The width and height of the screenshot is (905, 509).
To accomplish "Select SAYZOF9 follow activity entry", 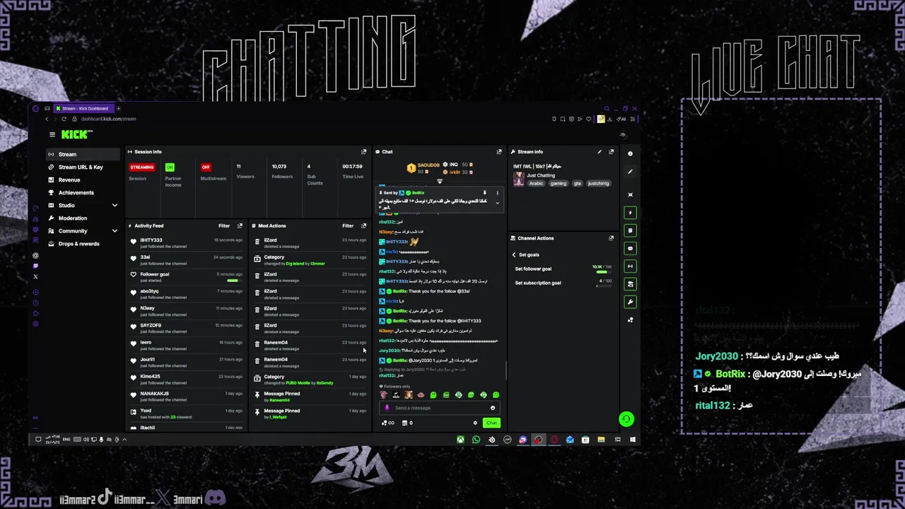I will tap(187, 327).
